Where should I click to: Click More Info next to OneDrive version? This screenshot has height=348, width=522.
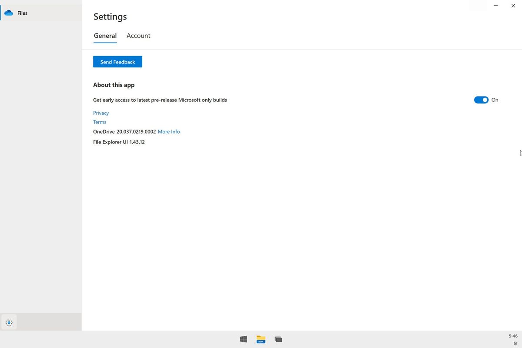pyautogui.click(x=168, y=131)
